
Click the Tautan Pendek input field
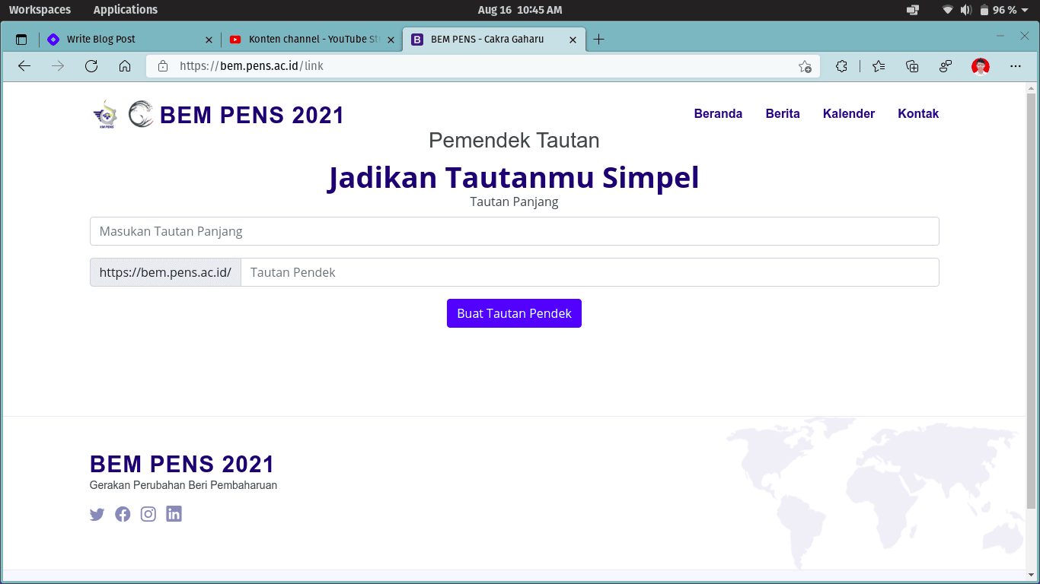point(589,272)
